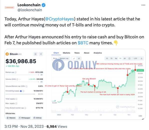Expand Volume (24h) chevron arrow
Viewport: 149px width, 130px height.
20,79
